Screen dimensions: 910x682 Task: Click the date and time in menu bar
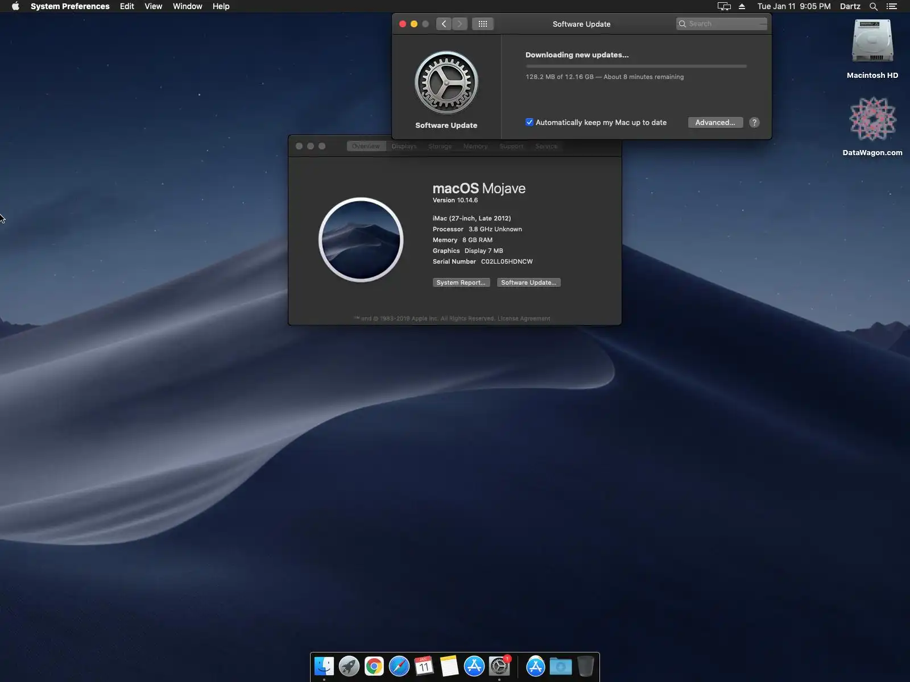(794, 6)
